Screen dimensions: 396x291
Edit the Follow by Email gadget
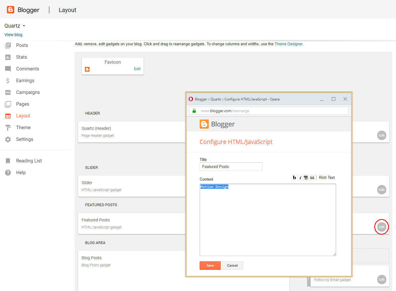pos(382,280)
